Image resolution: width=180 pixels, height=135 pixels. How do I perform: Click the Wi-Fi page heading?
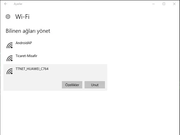click(22, 17)
